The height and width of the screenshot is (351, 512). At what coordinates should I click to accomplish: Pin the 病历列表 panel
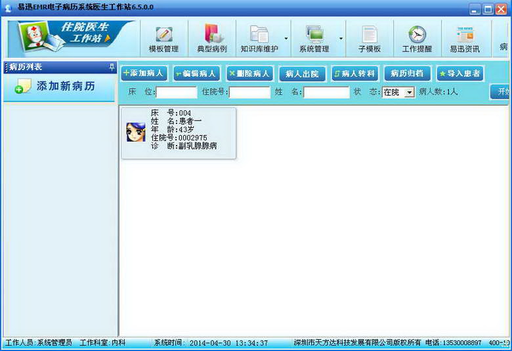pyautogui.click(x=112, y=67)
